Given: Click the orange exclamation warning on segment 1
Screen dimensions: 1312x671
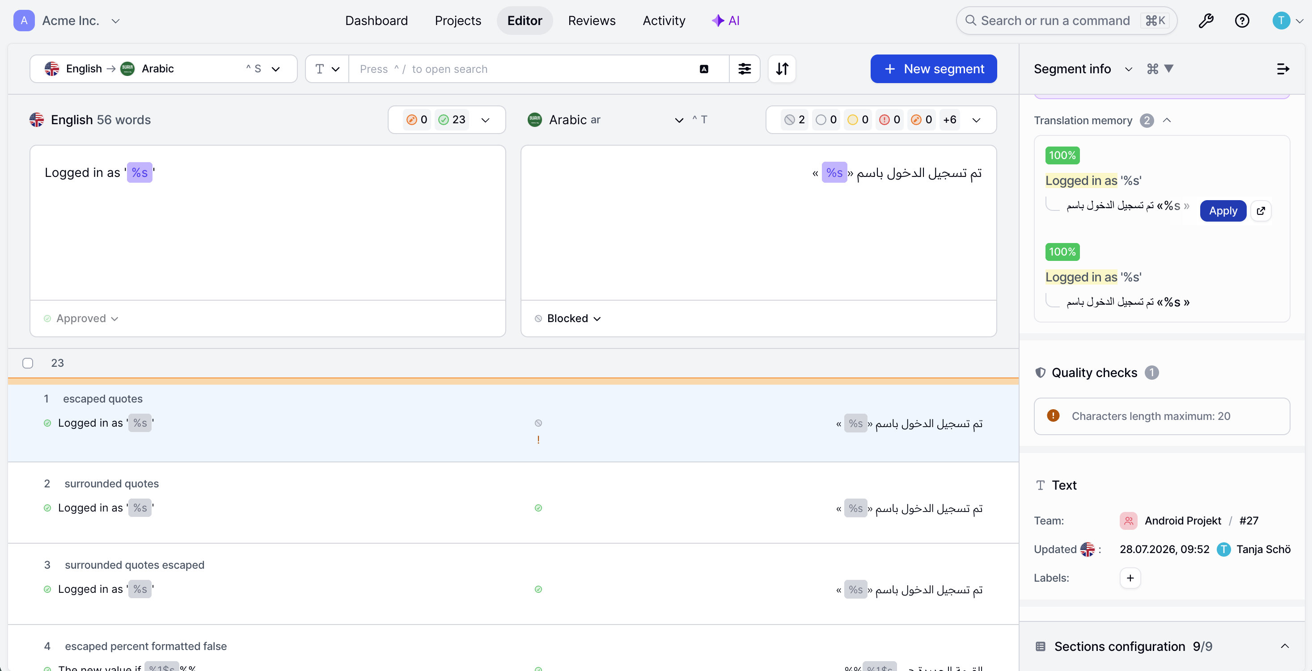Looking at the screenshot, I should click(x=538, y=440).
